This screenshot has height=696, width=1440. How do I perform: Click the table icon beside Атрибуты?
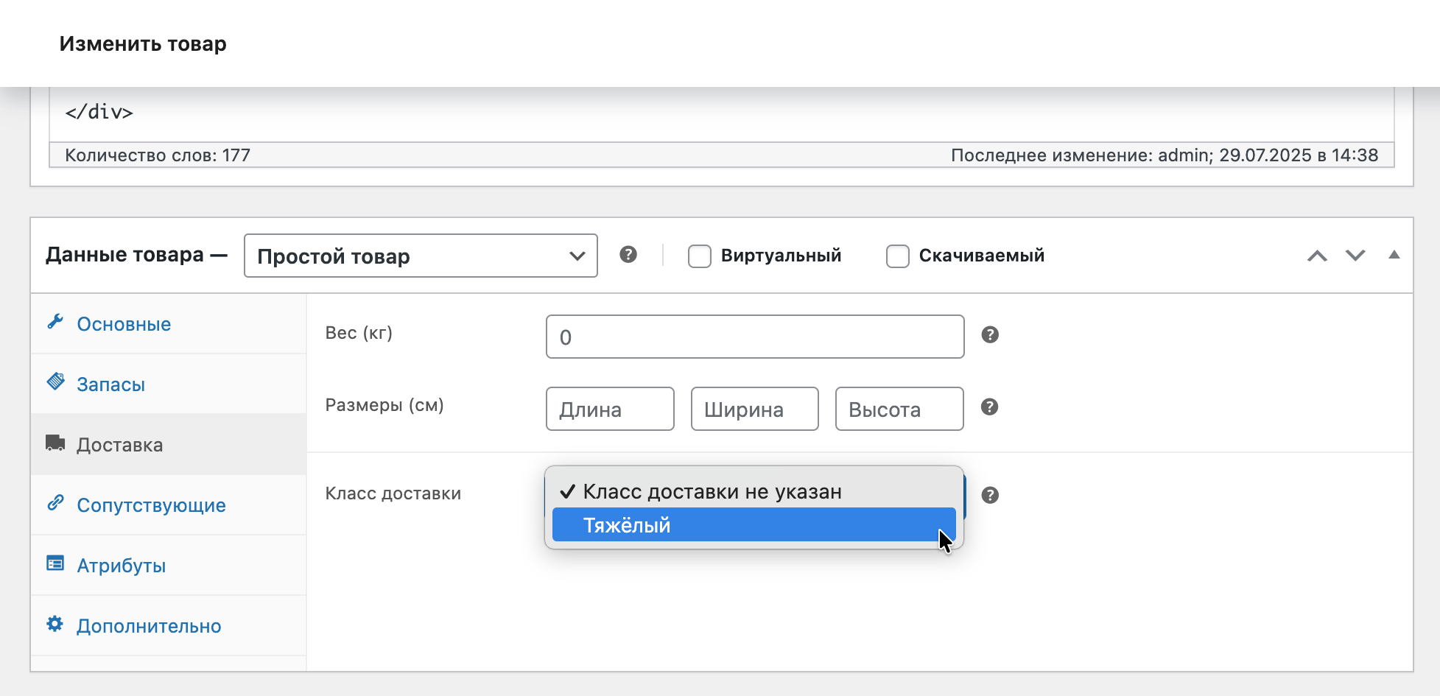click(55, 563)
